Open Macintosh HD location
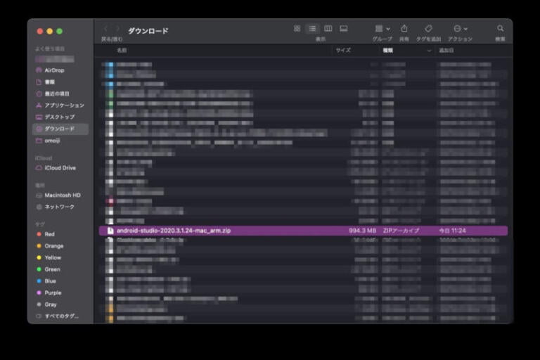 tap(63, 195)
